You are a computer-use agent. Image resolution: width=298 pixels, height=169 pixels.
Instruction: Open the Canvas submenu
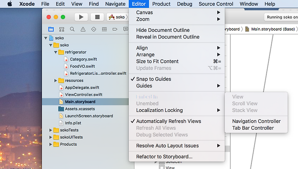177,12
